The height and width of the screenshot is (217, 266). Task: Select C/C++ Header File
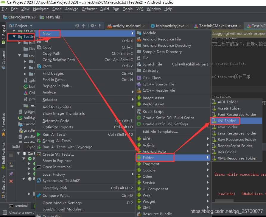tap(173, 90)
